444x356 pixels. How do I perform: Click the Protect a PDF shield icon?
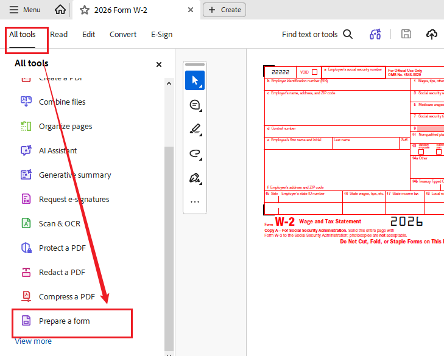coord(26,248)
